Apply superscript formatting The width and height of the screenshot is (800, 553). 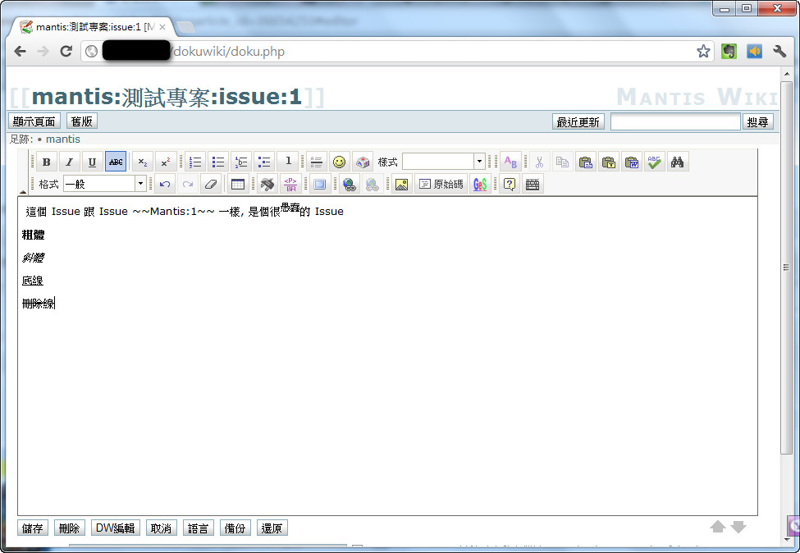click(166, 162)
